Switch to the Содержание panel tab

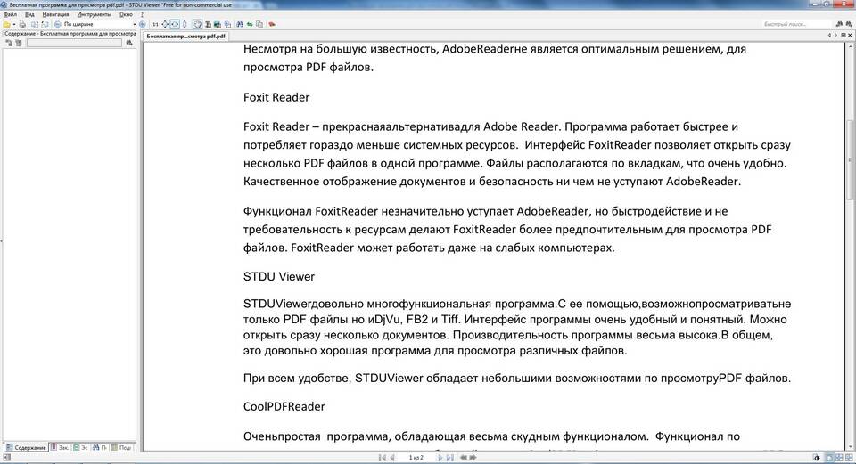(26, 447)
